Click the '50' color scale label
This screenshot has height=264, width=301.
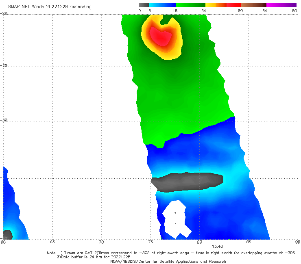tap(240, 11)
